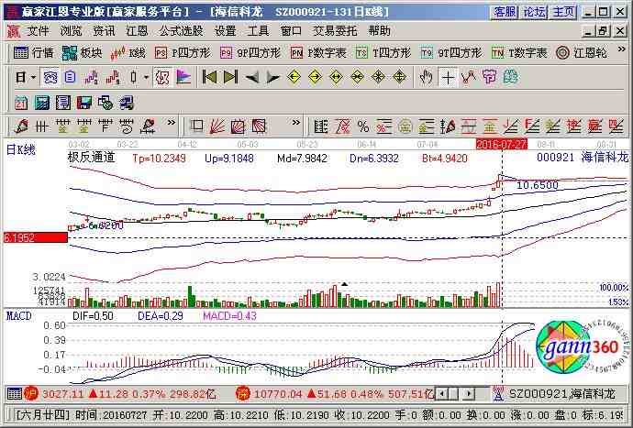Screen dimensions: 633x428
Task: Select the pencil drawing tool
Action: (21, 126)
